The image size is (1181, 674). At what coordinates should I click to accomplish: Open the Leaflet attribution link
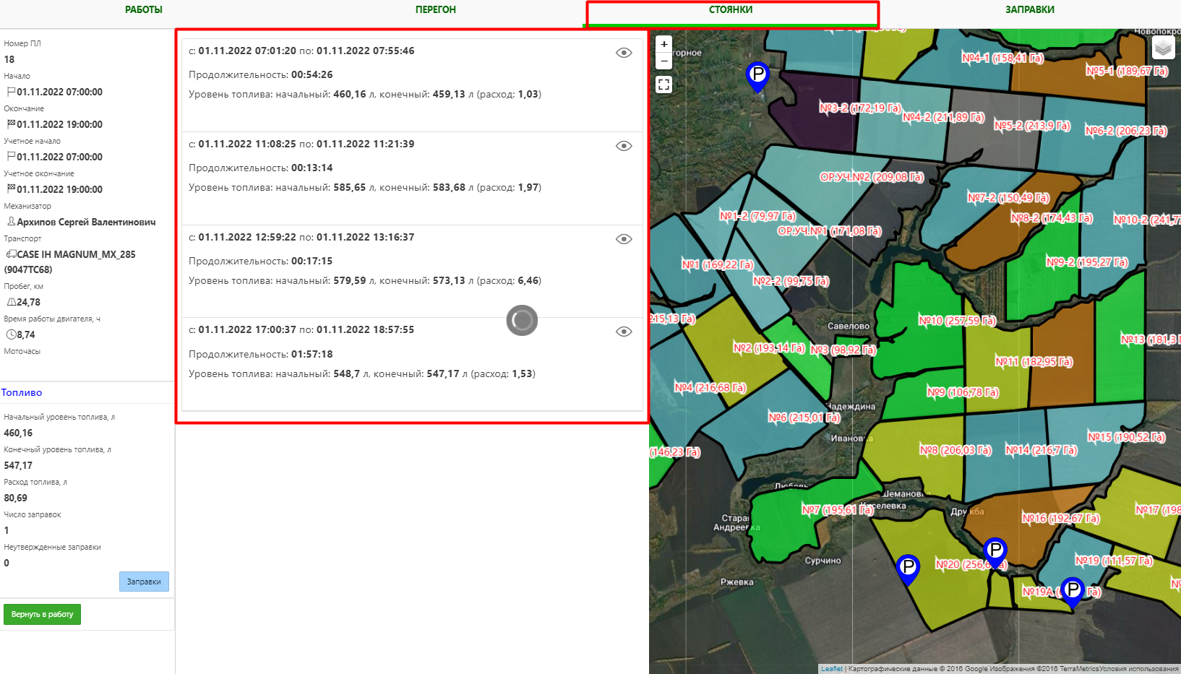(x=831, y=669)
